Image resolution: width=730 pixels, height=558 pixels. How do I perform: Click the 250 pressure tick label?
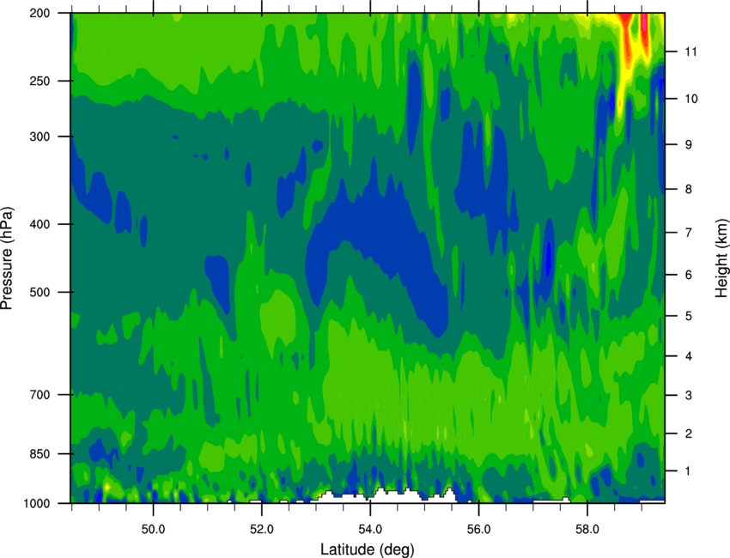(x=40, y=81)
